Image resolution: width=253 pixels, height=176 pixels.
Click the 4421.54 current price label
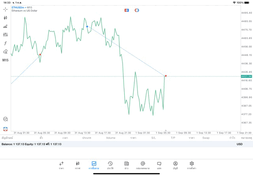pos(246,76)
